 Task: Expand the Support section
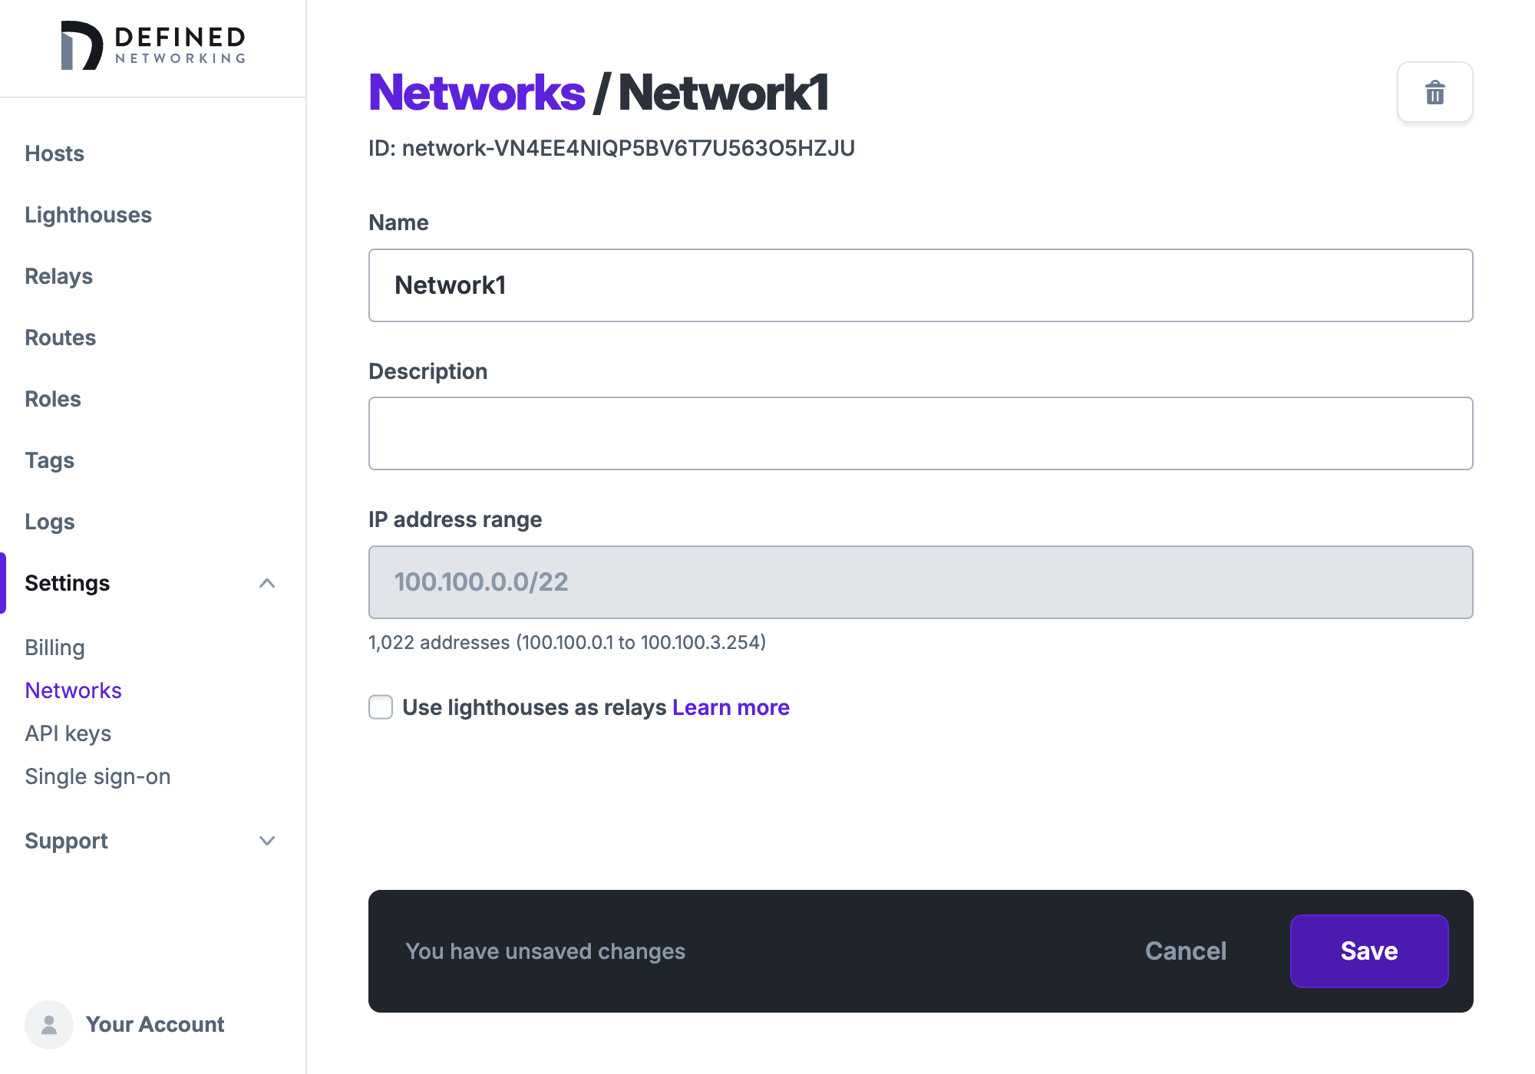[x=267, y=841]
